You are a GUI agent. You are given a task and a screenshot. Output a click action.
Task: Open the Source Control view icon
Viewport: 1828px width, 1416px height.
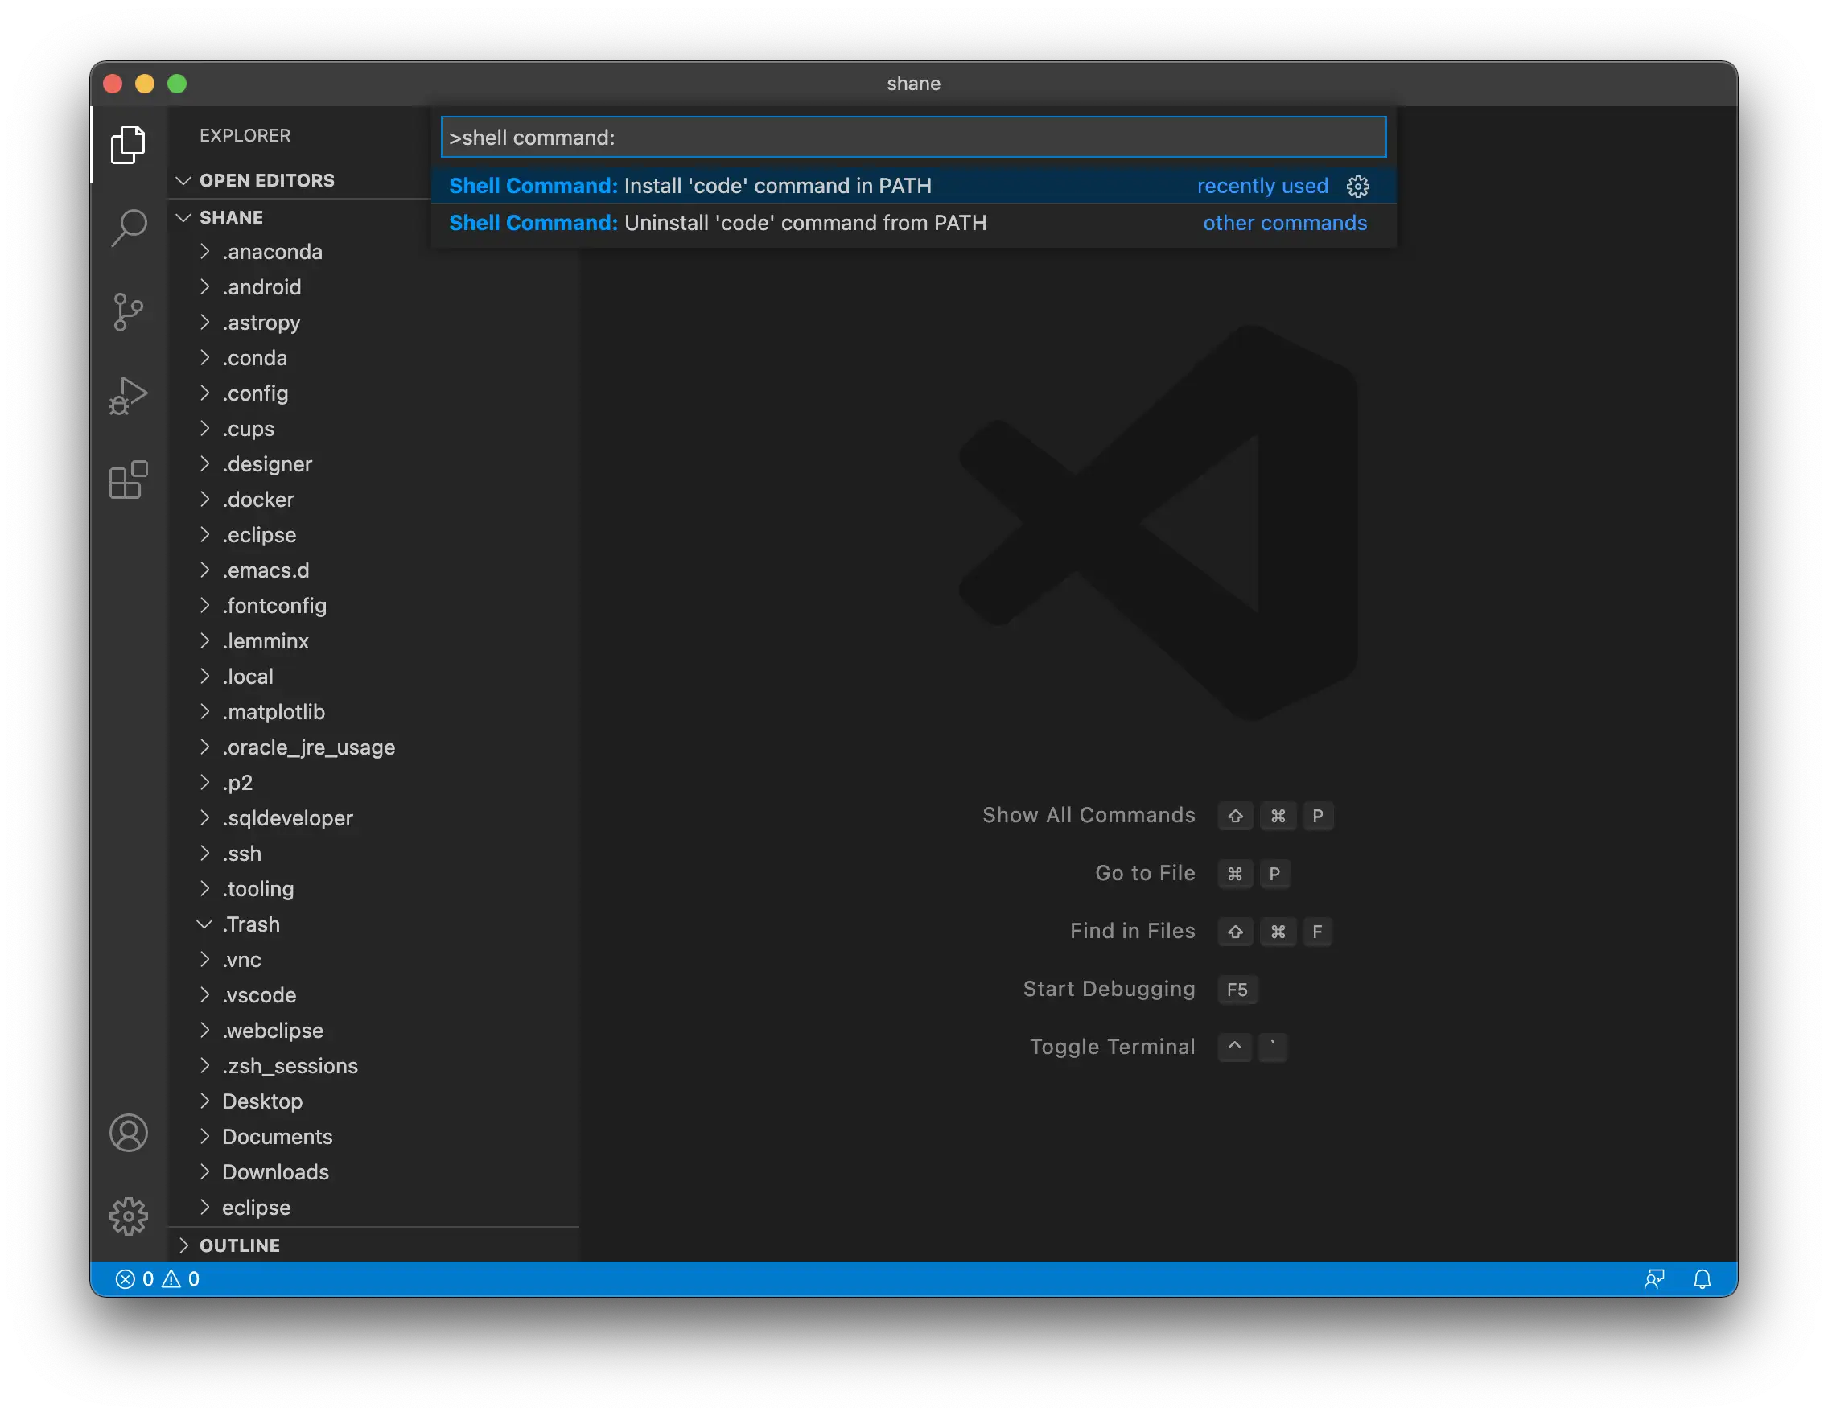pos(128,312)
